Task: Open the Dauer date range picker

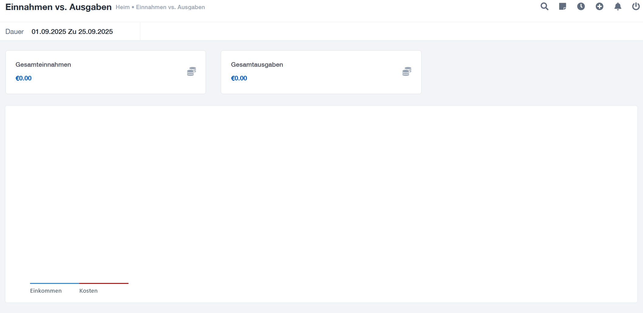Action: pyautogui.click(x=72, y=32)
